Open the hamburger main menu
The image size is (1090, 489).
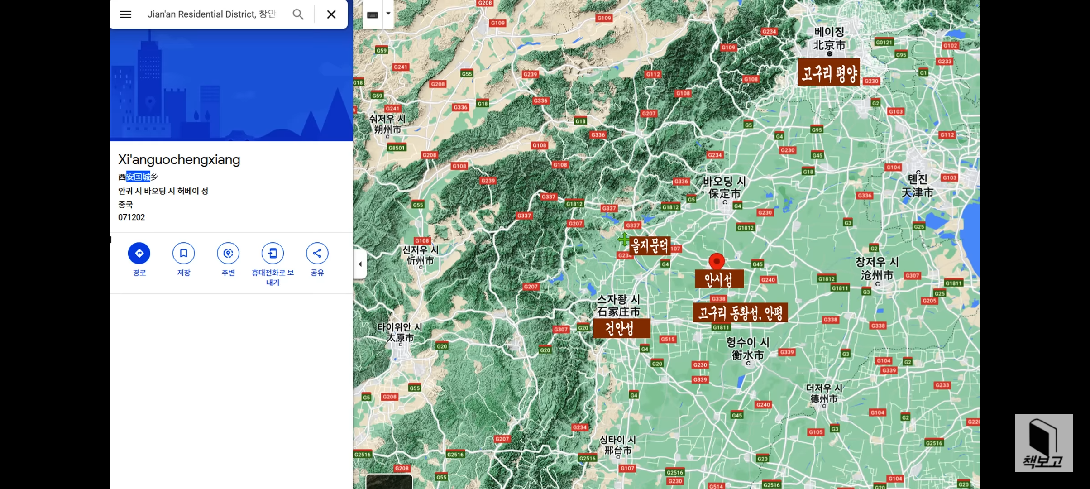125,14
